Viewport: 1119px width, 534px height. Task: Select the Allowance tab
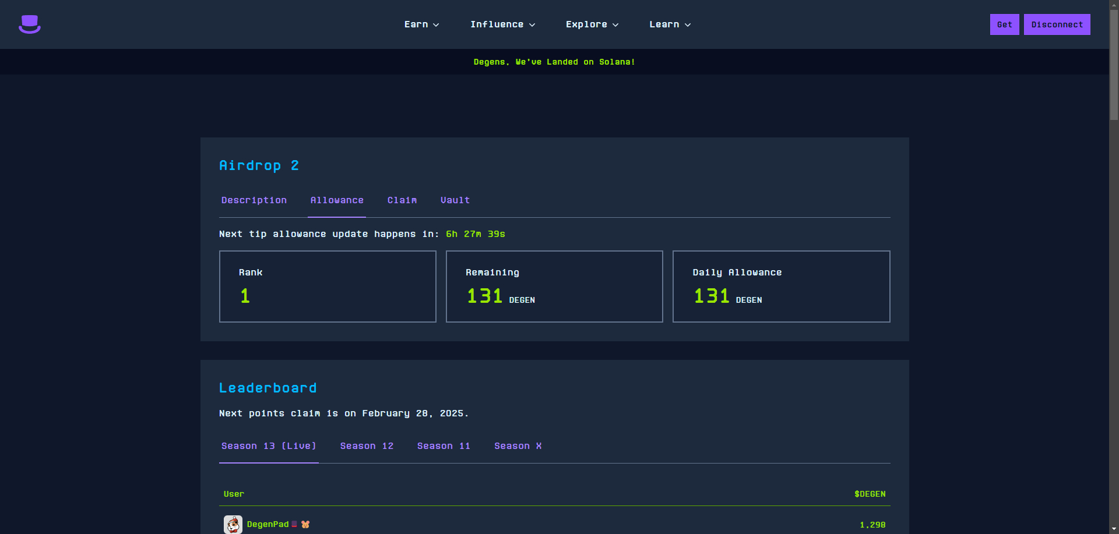pos(337,200)
